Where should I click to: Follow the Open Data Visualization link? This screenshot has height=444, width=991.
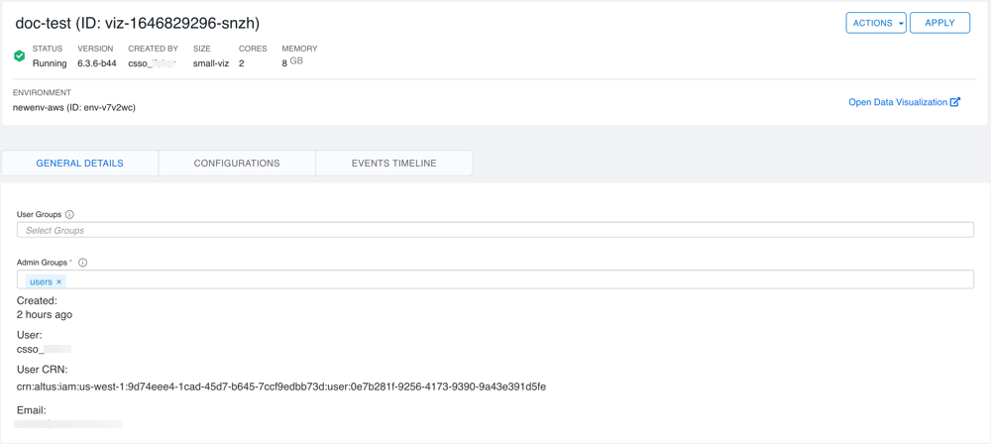(x=898, y=102)
